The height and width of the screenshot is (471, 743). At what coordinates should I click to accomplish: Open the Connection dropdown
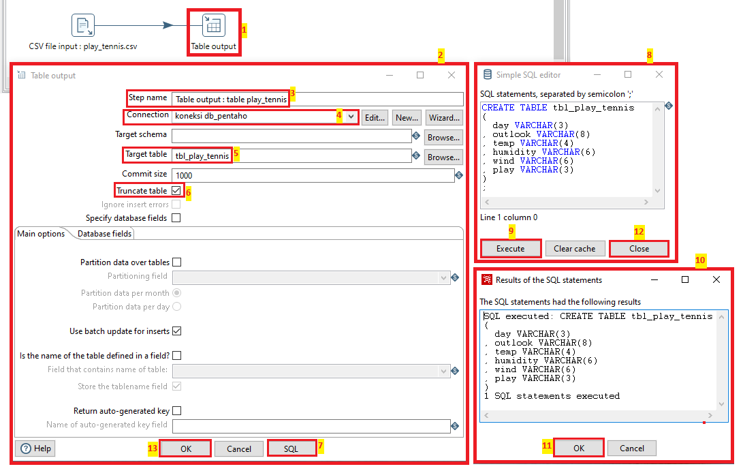pos(351,117)
